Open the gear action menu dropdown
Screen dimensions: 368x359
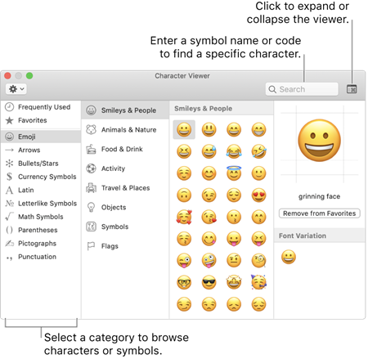16,89
